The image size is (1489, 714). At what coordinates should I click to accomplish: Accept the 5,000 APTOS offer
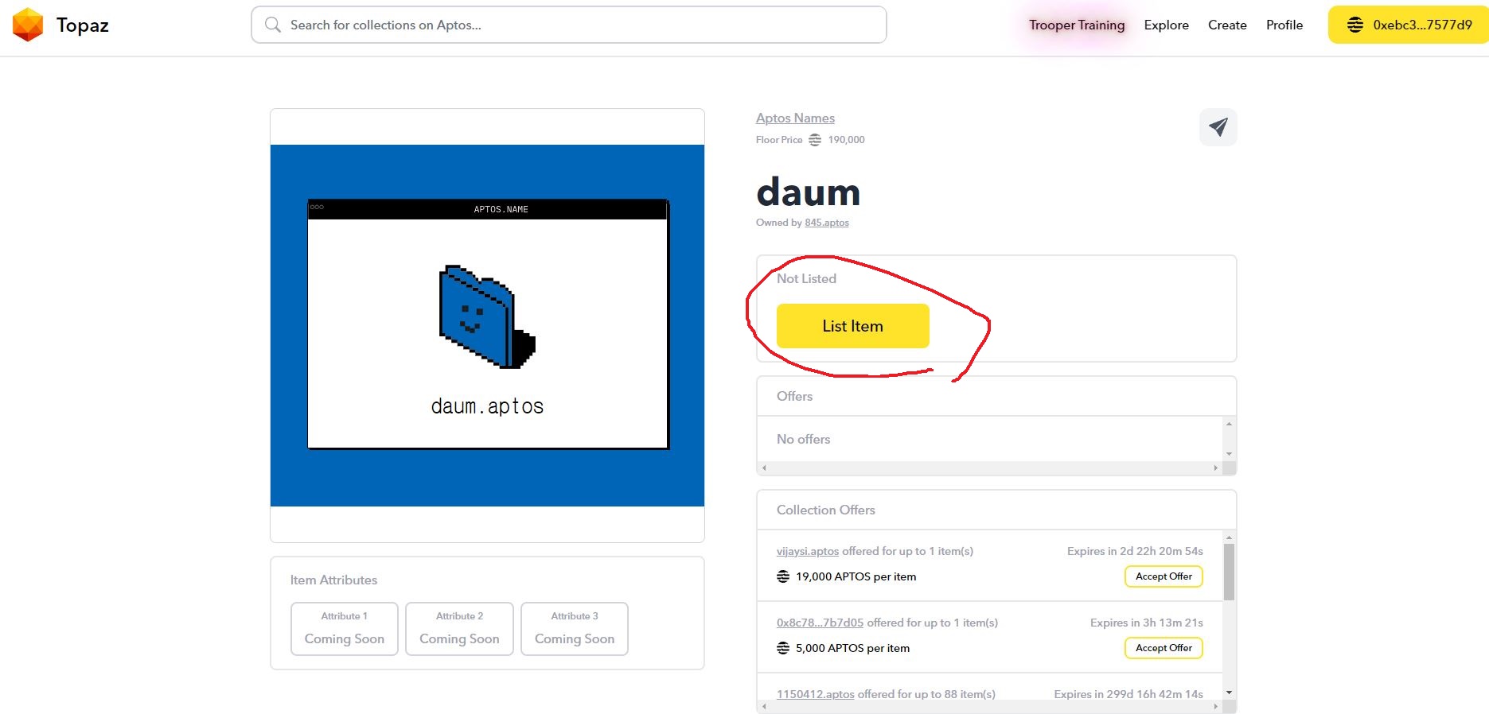pyautogui.click(x=1164, y=648)
